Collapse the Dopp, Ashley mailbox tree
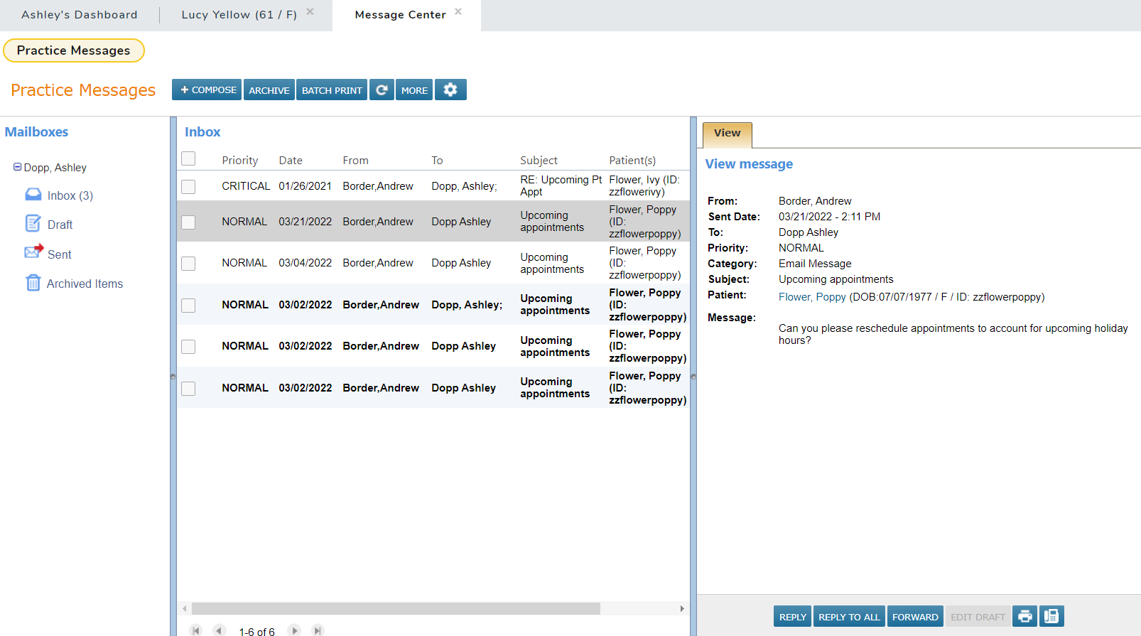This screenshot has height=636, width=1141. click(x=17, y=167)
